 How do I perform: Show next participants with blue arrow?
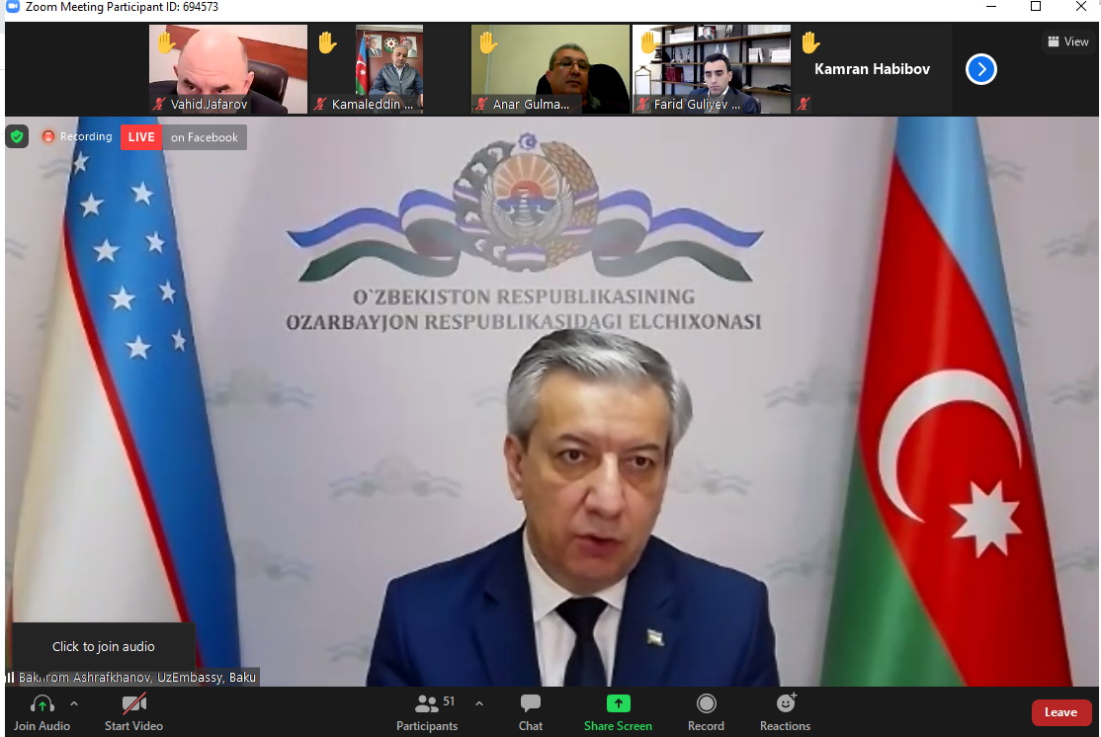[x=980, y=69]
